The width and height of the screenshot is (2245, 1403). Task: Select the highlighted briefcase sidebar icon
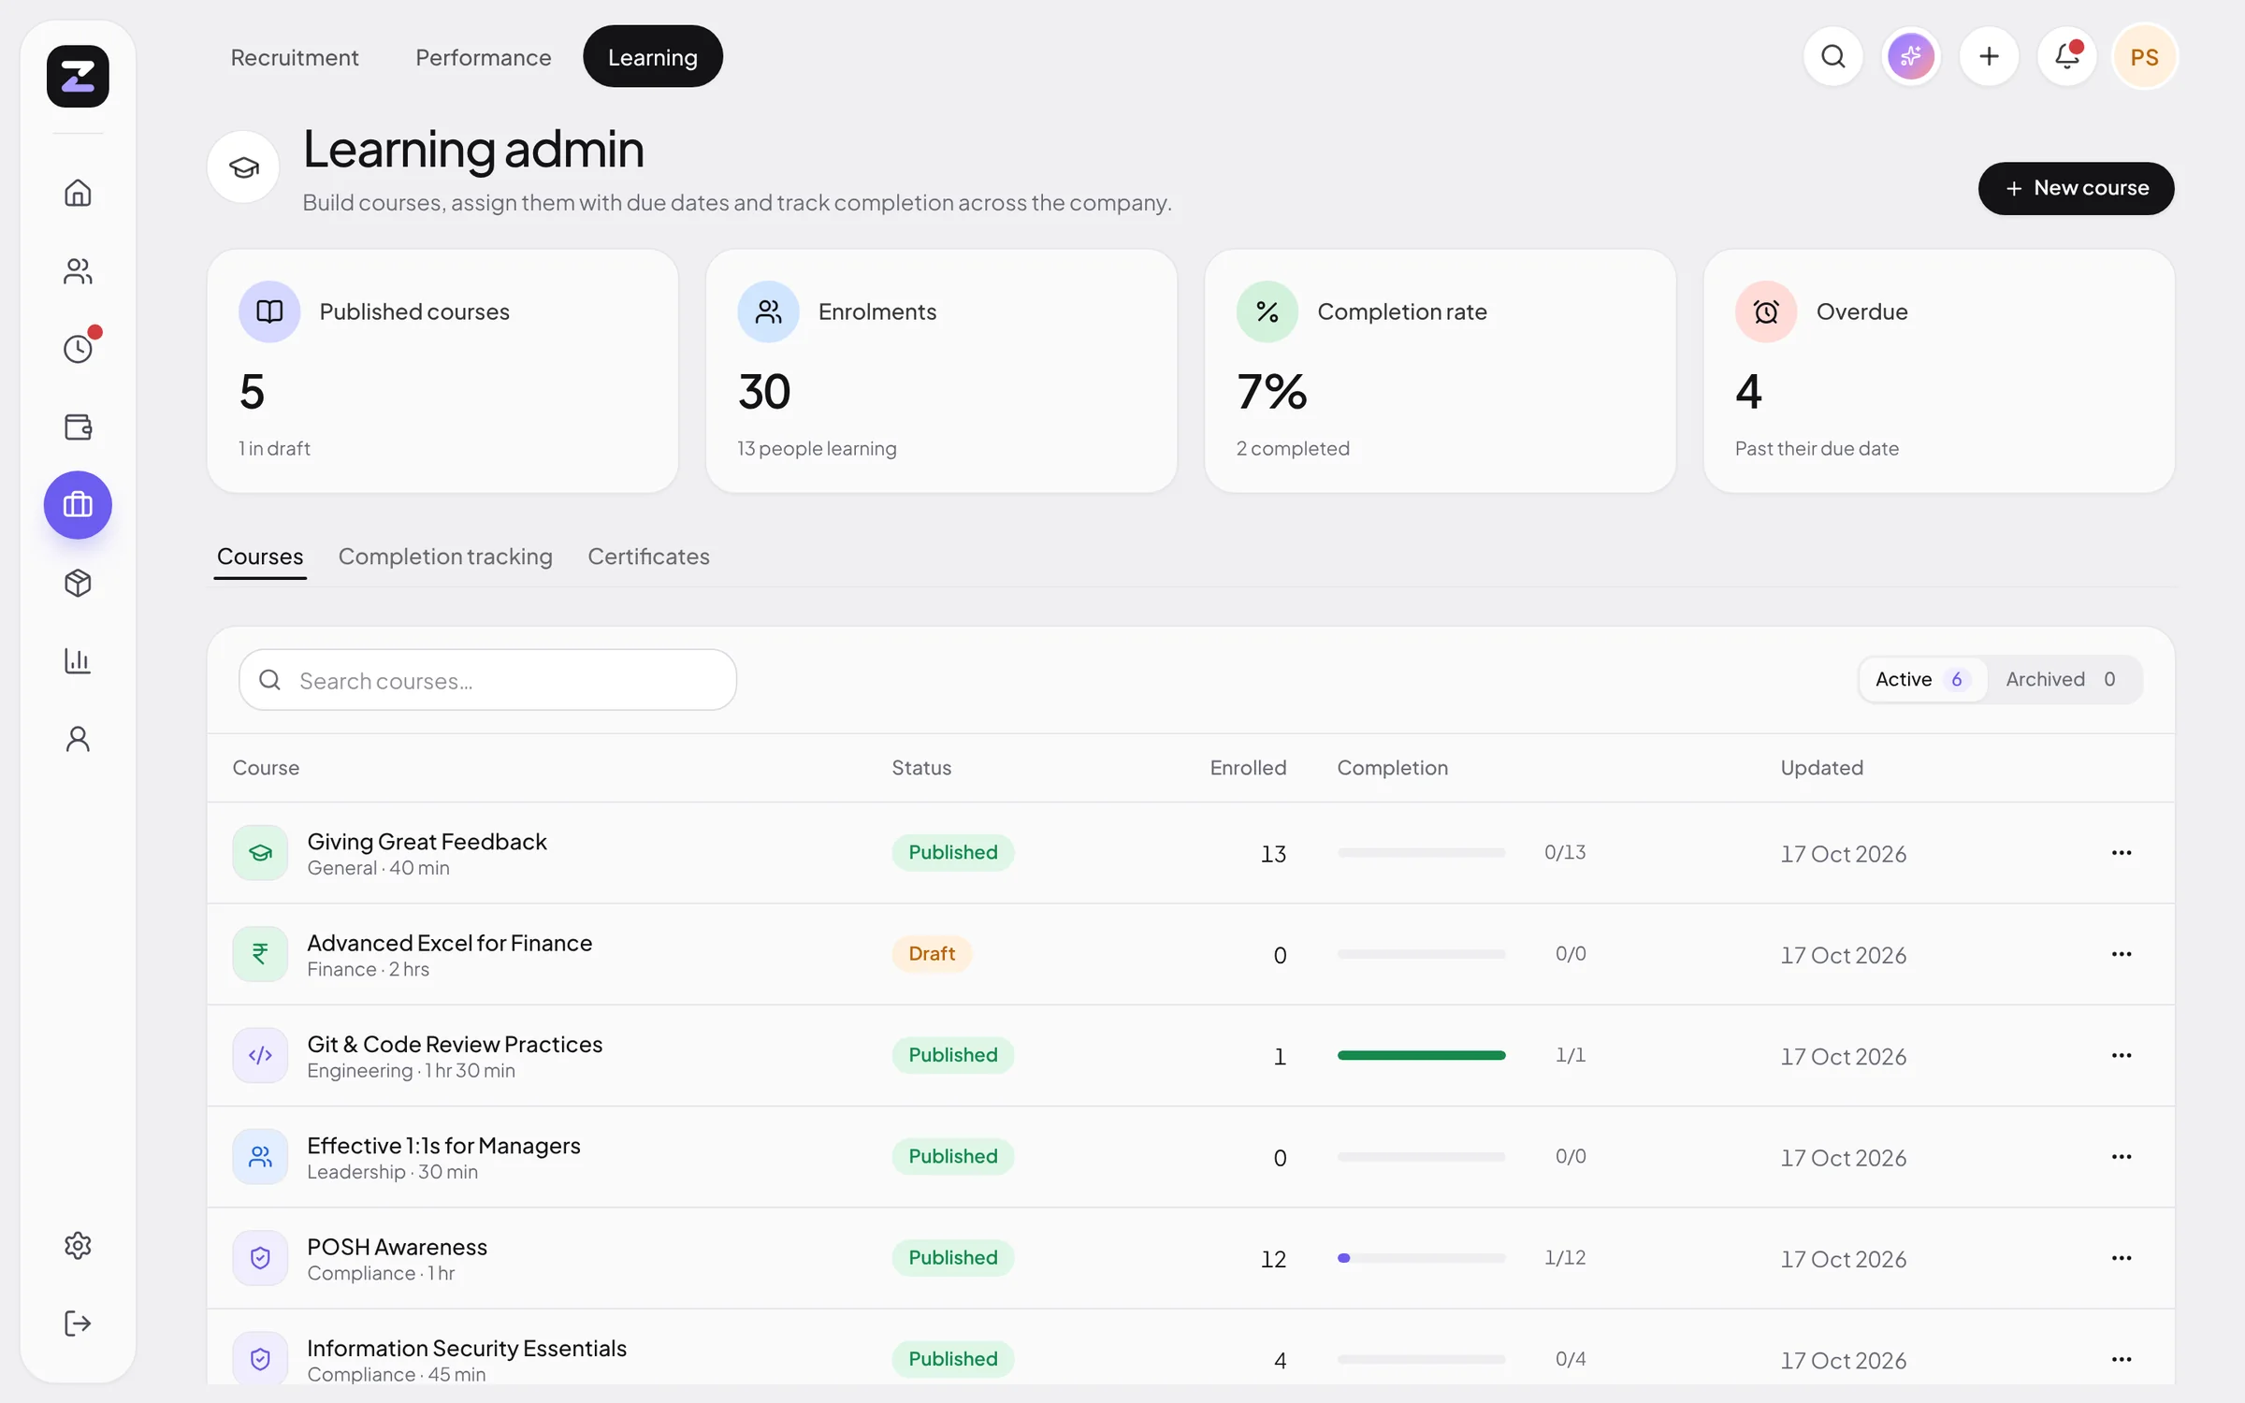coord(78,505)
